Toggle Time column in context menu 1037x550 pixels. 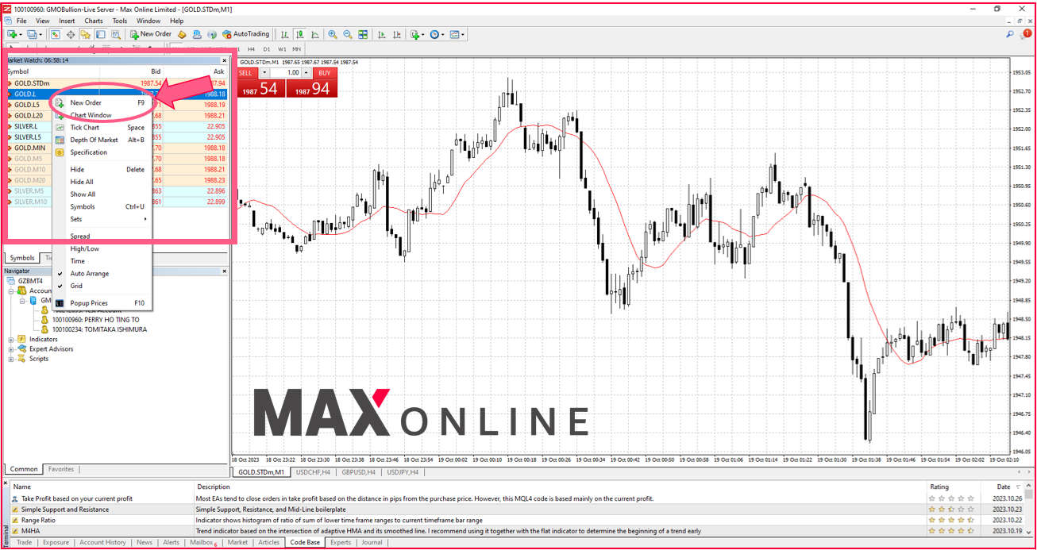click(x=77, y=261)
